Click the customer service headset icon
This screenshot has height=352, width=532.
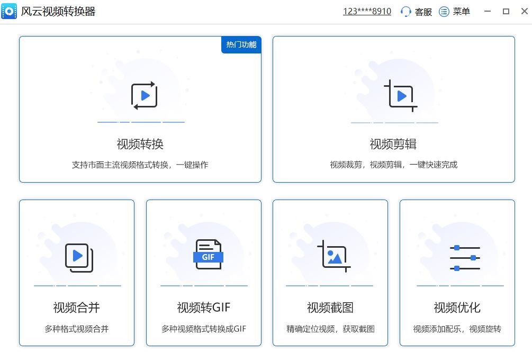coord(406,12)
